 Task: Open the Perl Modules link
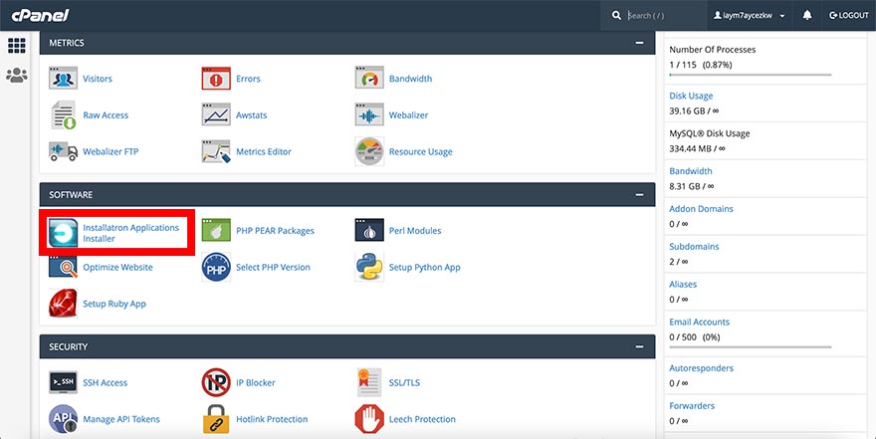pos(415,231)
